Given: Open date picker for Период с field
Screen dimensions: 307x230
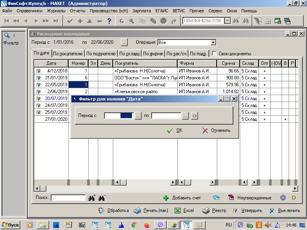Looking at the screenshot, I should (138, 116).
